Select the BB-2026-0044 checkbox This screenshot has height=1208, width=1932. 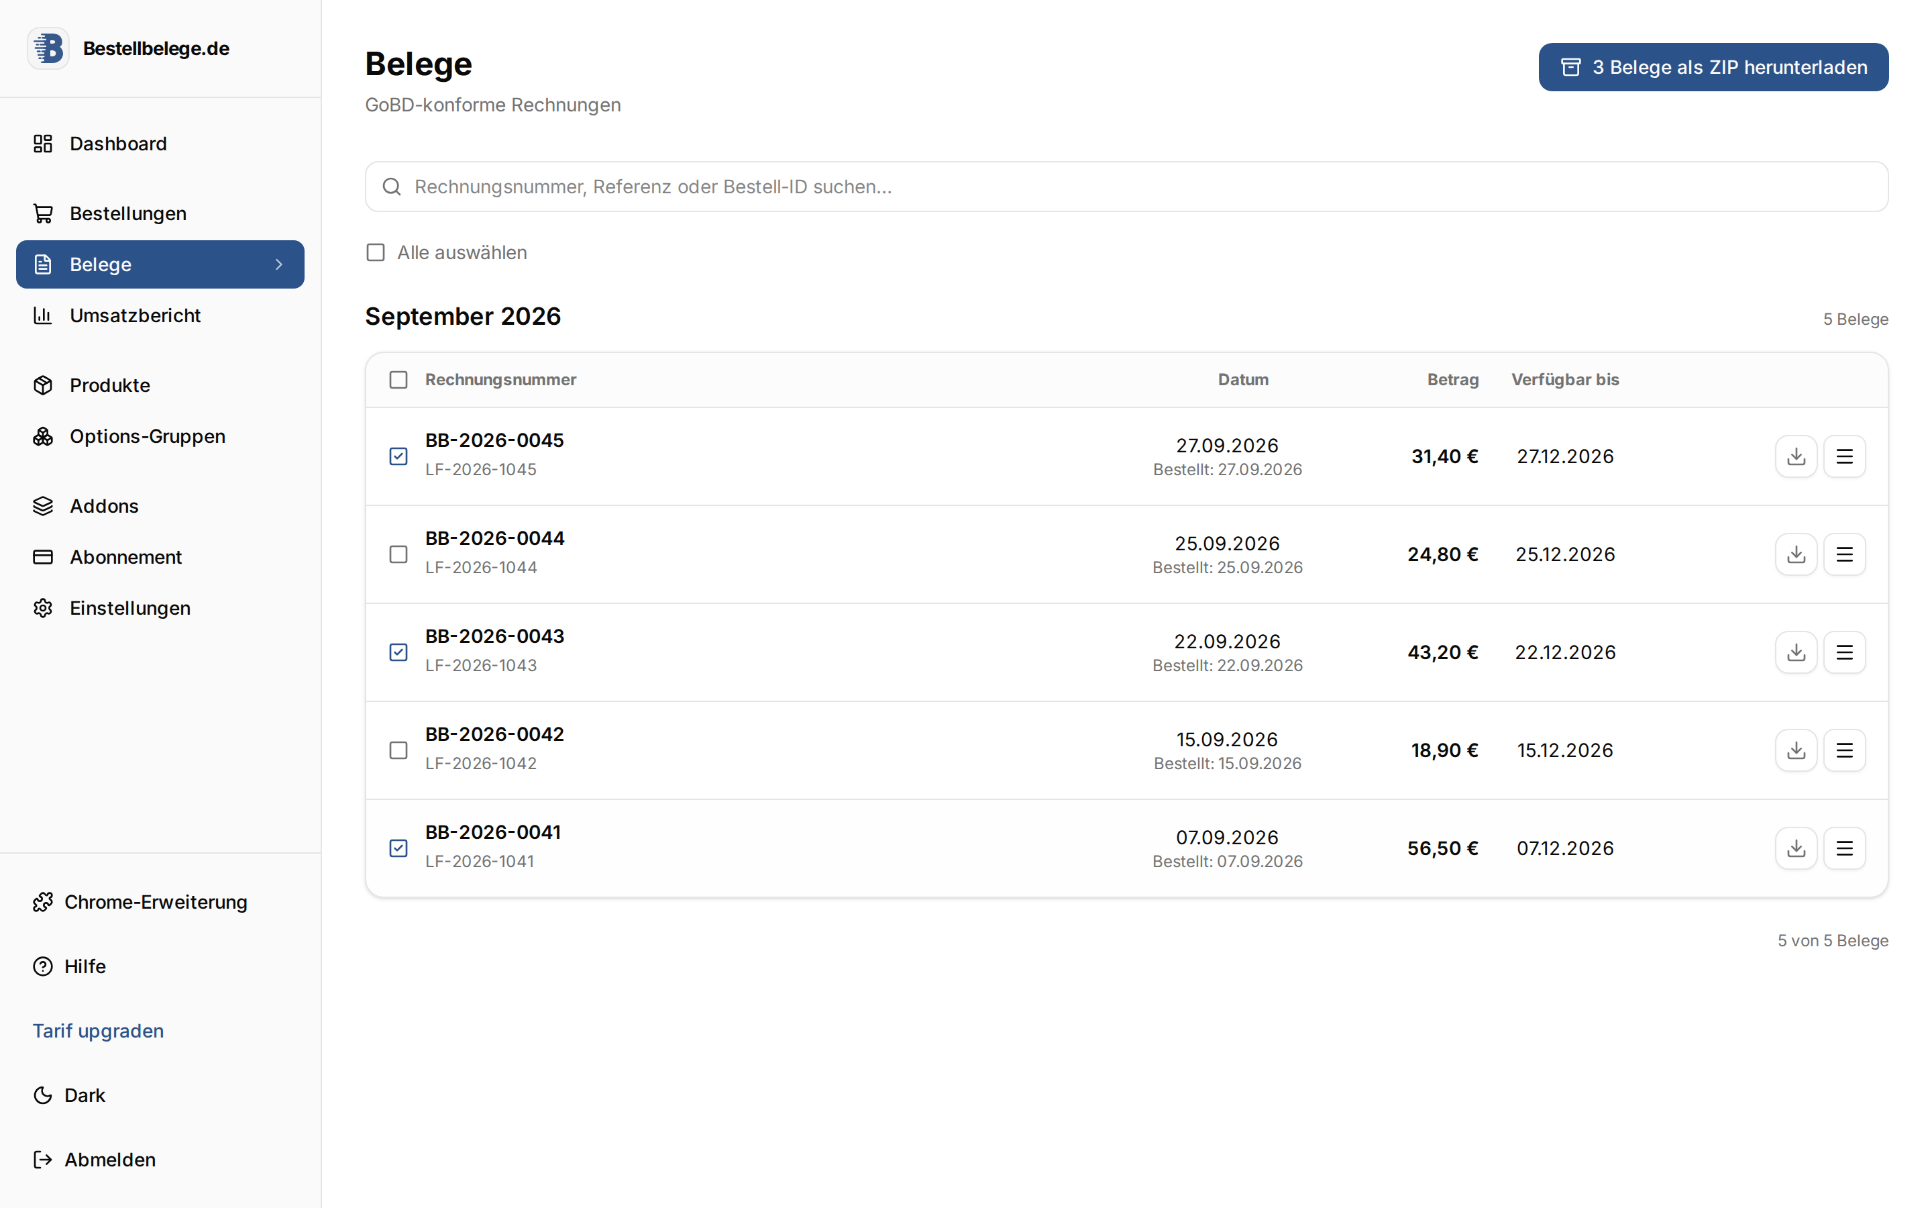pyautogui.click(x=398, y=554)
